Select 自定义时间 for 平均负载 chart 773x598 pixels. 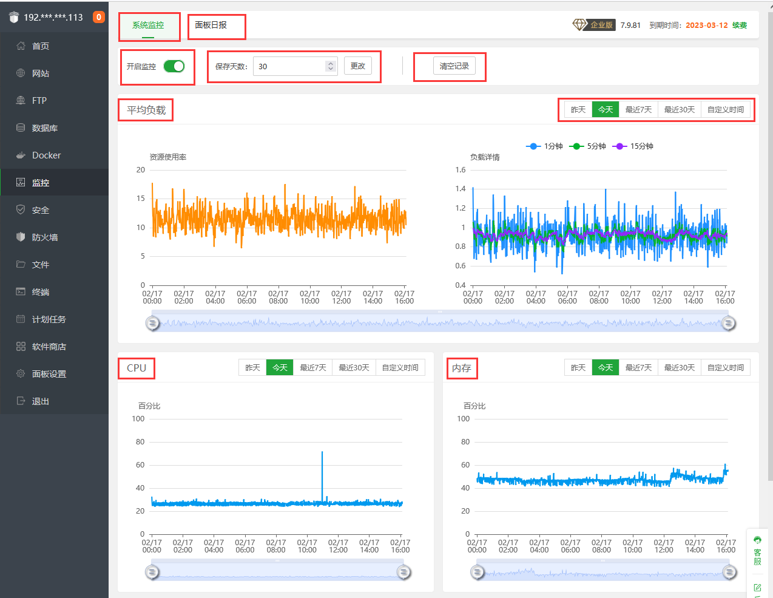[726, 110]
